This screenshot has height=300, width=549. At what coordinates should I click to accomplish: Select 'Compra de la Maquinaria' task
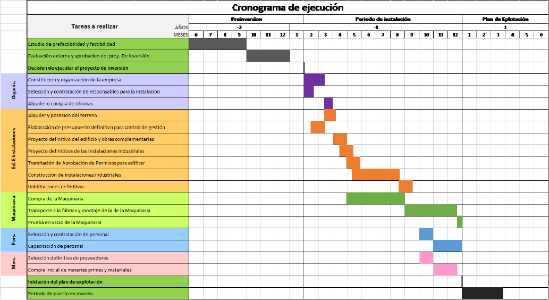108,198
